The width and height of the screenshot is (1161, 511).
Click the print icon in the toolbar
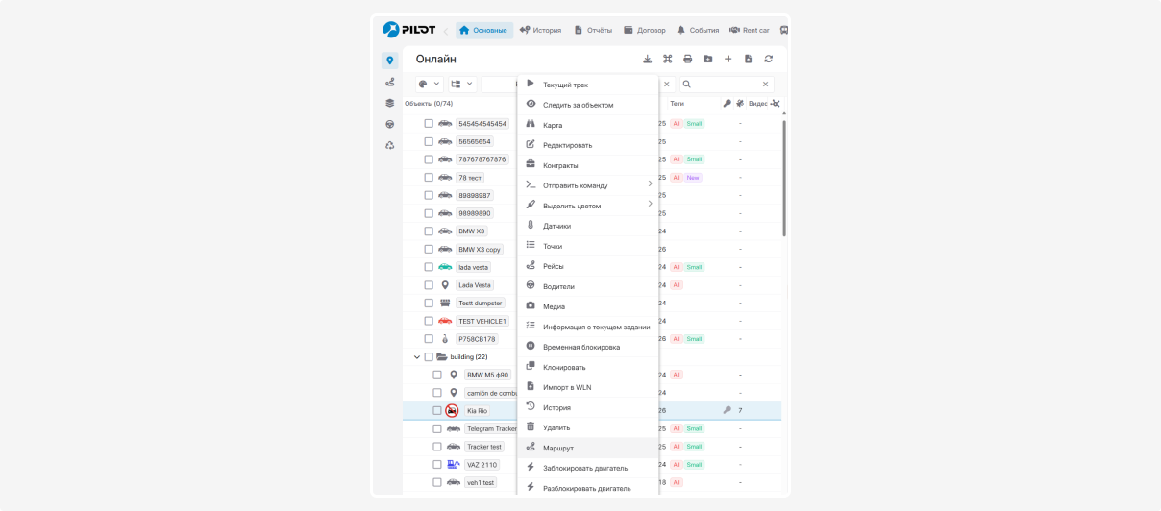click(687, 60)
